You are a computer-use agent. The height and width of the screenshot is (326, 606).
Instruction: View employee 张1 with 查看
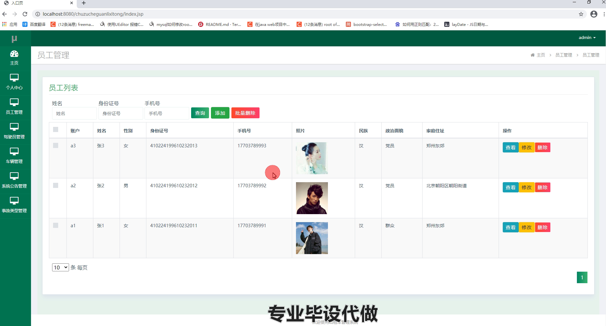[510, 227]
